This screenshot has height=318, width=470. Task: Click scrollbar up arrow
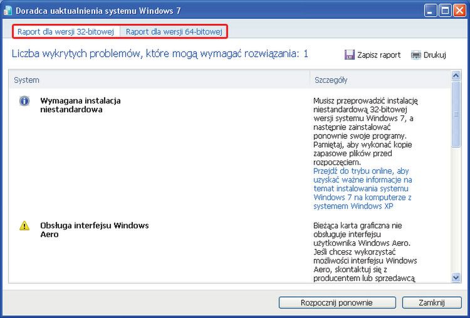(456, 75)
